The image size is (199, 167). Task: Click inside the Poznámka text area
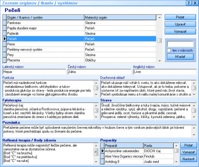97,131
